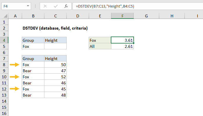Select database header Height in row 7
The width and height of the screenshot is (203, 116).
55,58
